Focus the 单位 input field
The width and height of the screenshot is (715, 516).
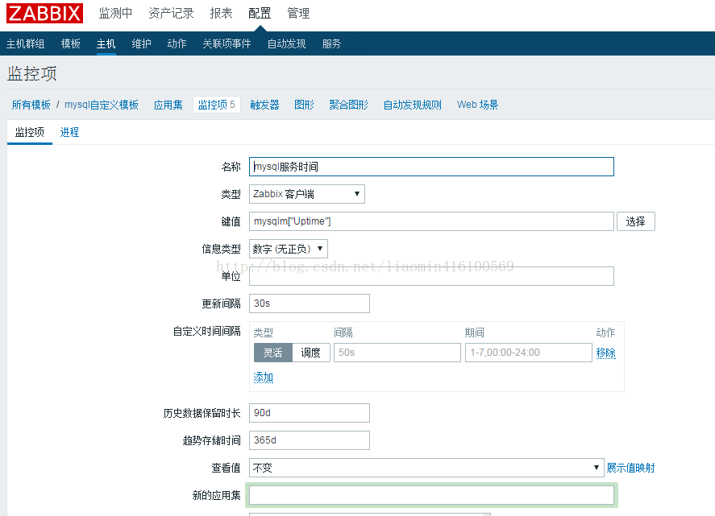(x=431, y=276)
